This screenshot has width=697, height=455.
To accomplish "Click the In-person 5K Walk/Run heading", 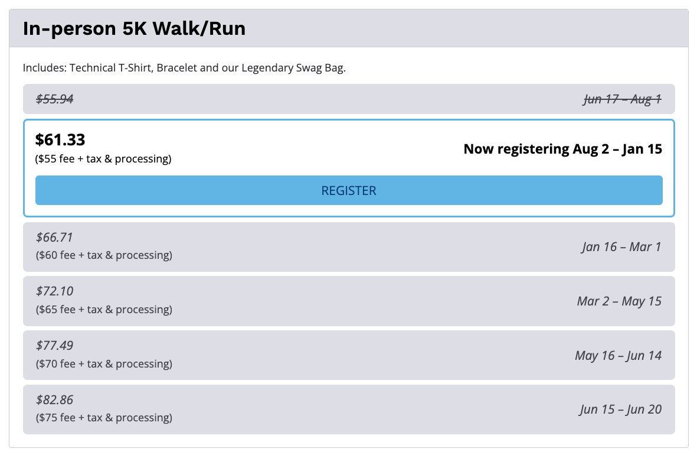I will (x=134, y=28).
